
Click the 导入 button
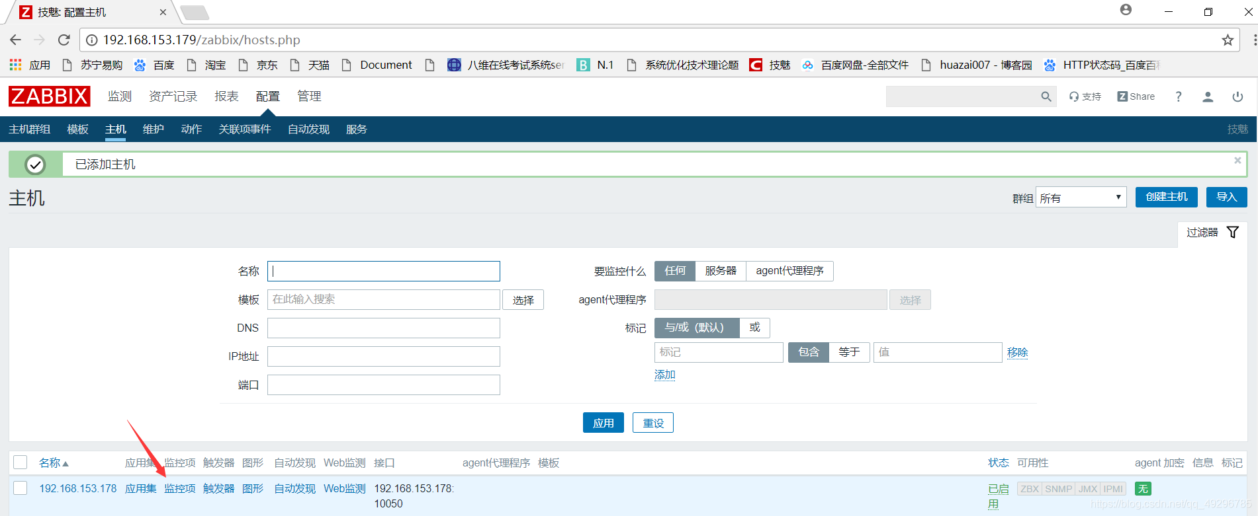tap(1226, 197)
